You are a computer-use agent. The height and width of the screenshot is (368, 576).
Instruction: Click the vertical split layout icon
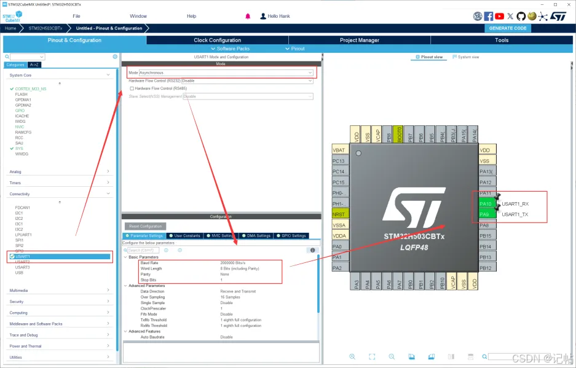(x=451, y=356)
